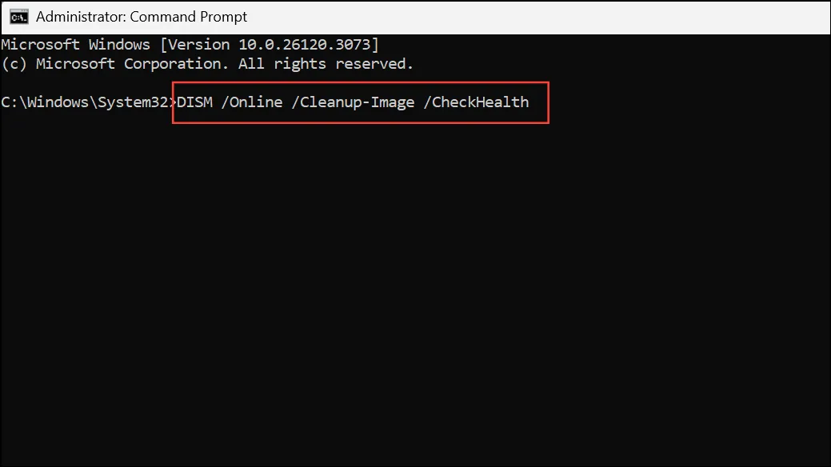Click the 'Microsoft Windows' text on first line

(x=76, y=45)
